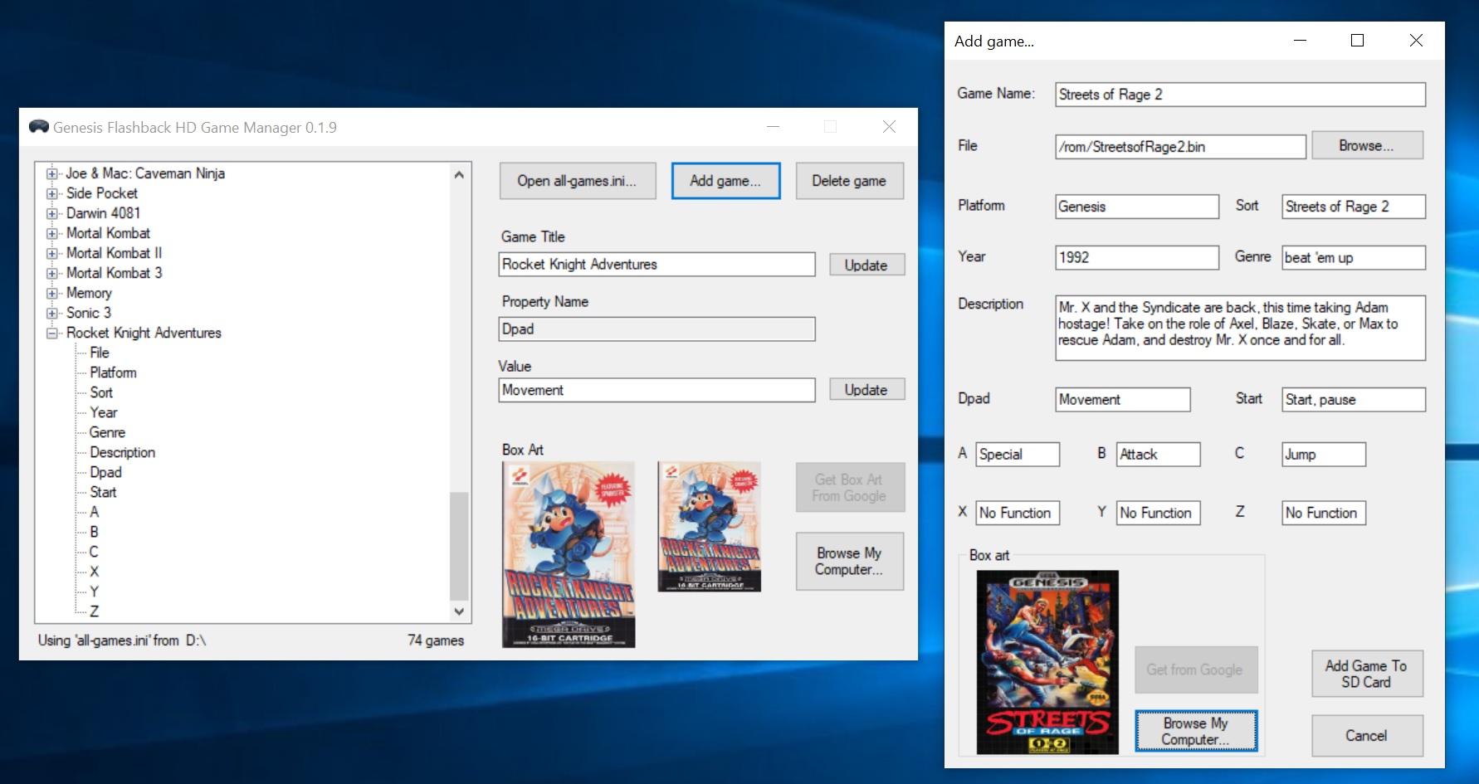1479x784 pixels.
Task: Click Browse My Computer in Add game dialog
Action: [1196, 731]
